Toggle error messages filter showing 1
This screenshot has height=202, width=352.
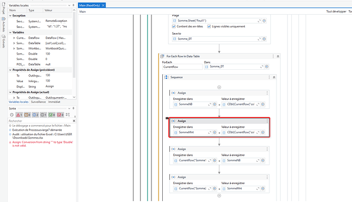pyautogui.click(x=19, y=115)
